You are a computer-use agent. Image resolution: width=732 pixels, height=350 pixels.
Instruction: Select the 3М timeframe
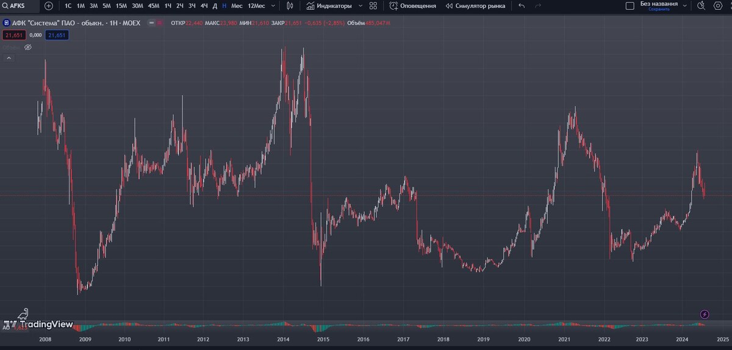pyautogui.click(x=93, y=5)
